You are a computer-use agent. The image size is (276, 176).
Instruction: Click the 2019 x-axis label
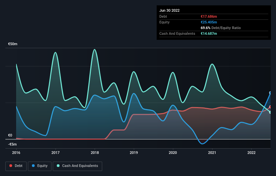134,153
